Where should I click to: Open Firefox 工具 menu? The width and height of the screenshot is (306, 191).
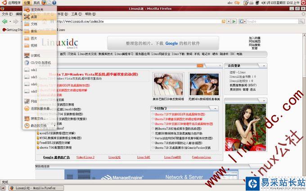coord(76,14)
